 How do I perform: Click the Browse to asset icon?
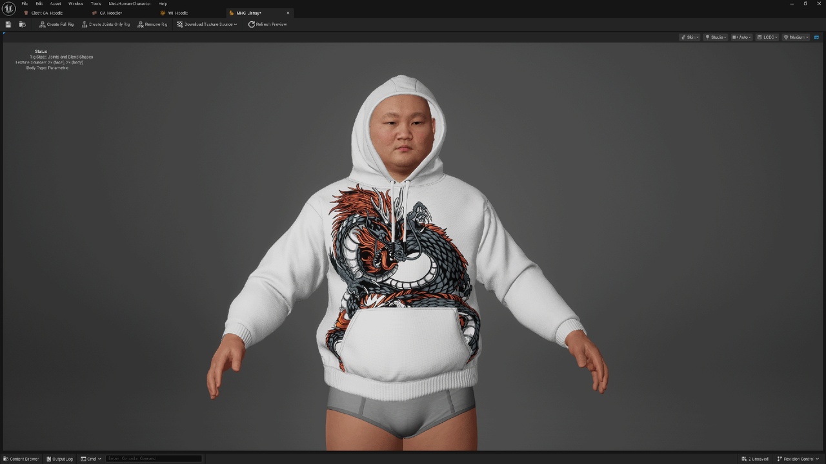(22, 24)
